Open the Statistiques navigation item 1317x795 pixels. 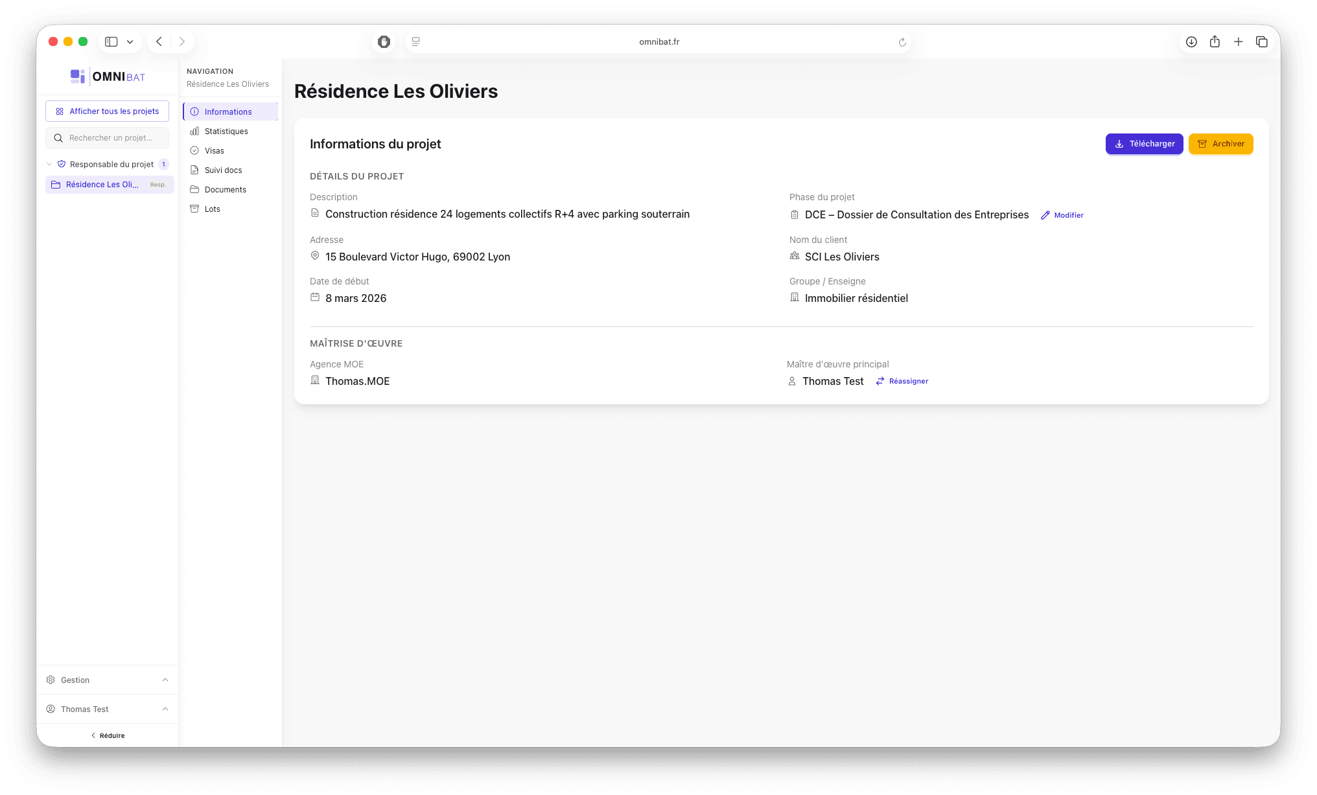point(226,132)
